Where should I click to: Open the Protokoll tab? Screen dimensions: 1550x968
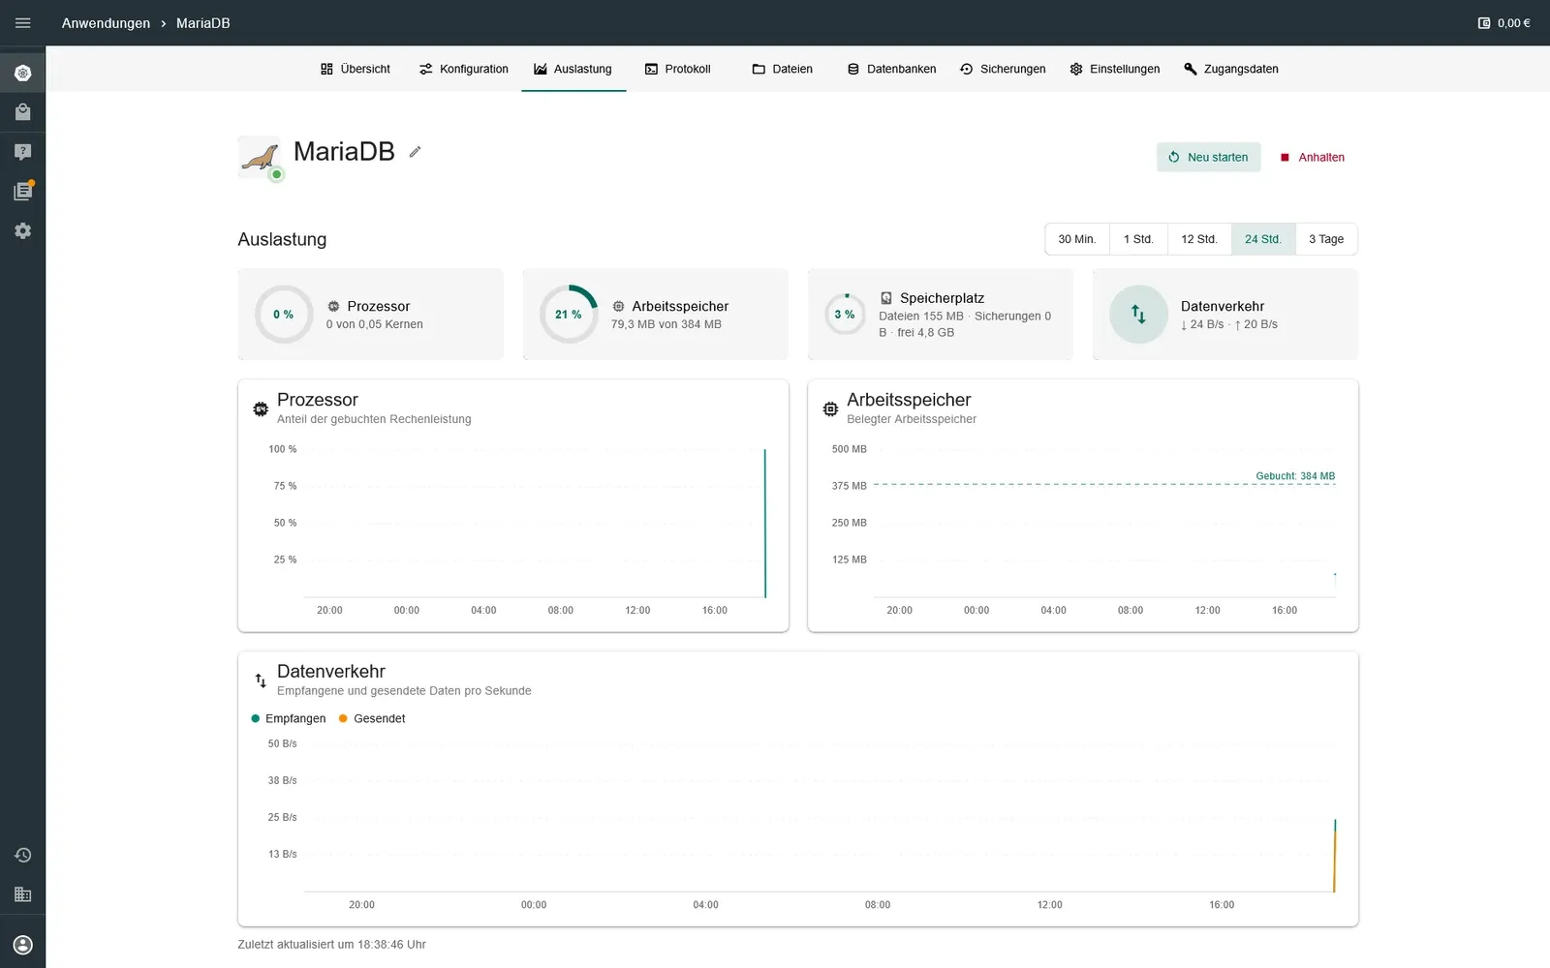678,69
